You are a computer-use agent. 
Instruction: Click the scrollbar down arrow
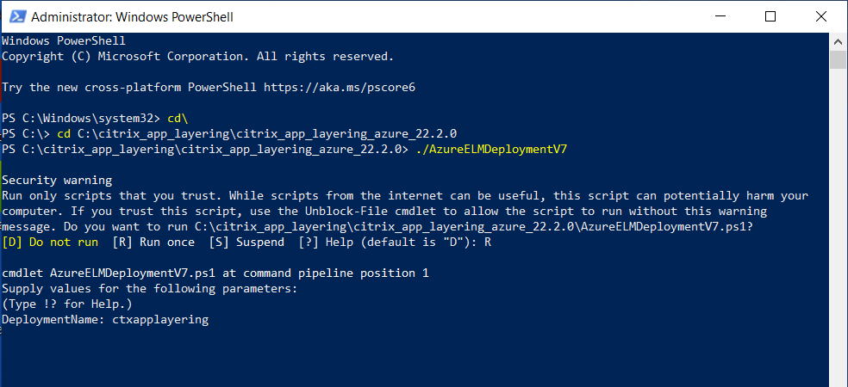(x=839, y=378)
